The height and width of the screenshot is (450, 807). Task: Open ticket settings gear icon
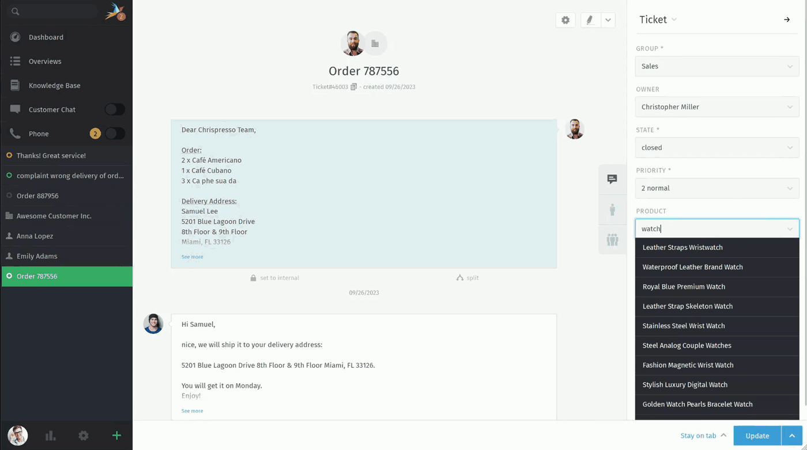(x=565, y=20)
